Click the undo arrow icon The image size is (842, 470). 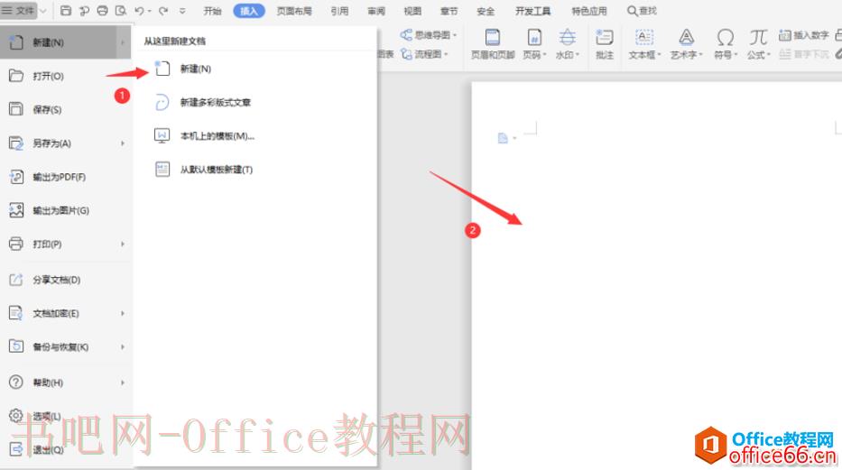(140, 11)
